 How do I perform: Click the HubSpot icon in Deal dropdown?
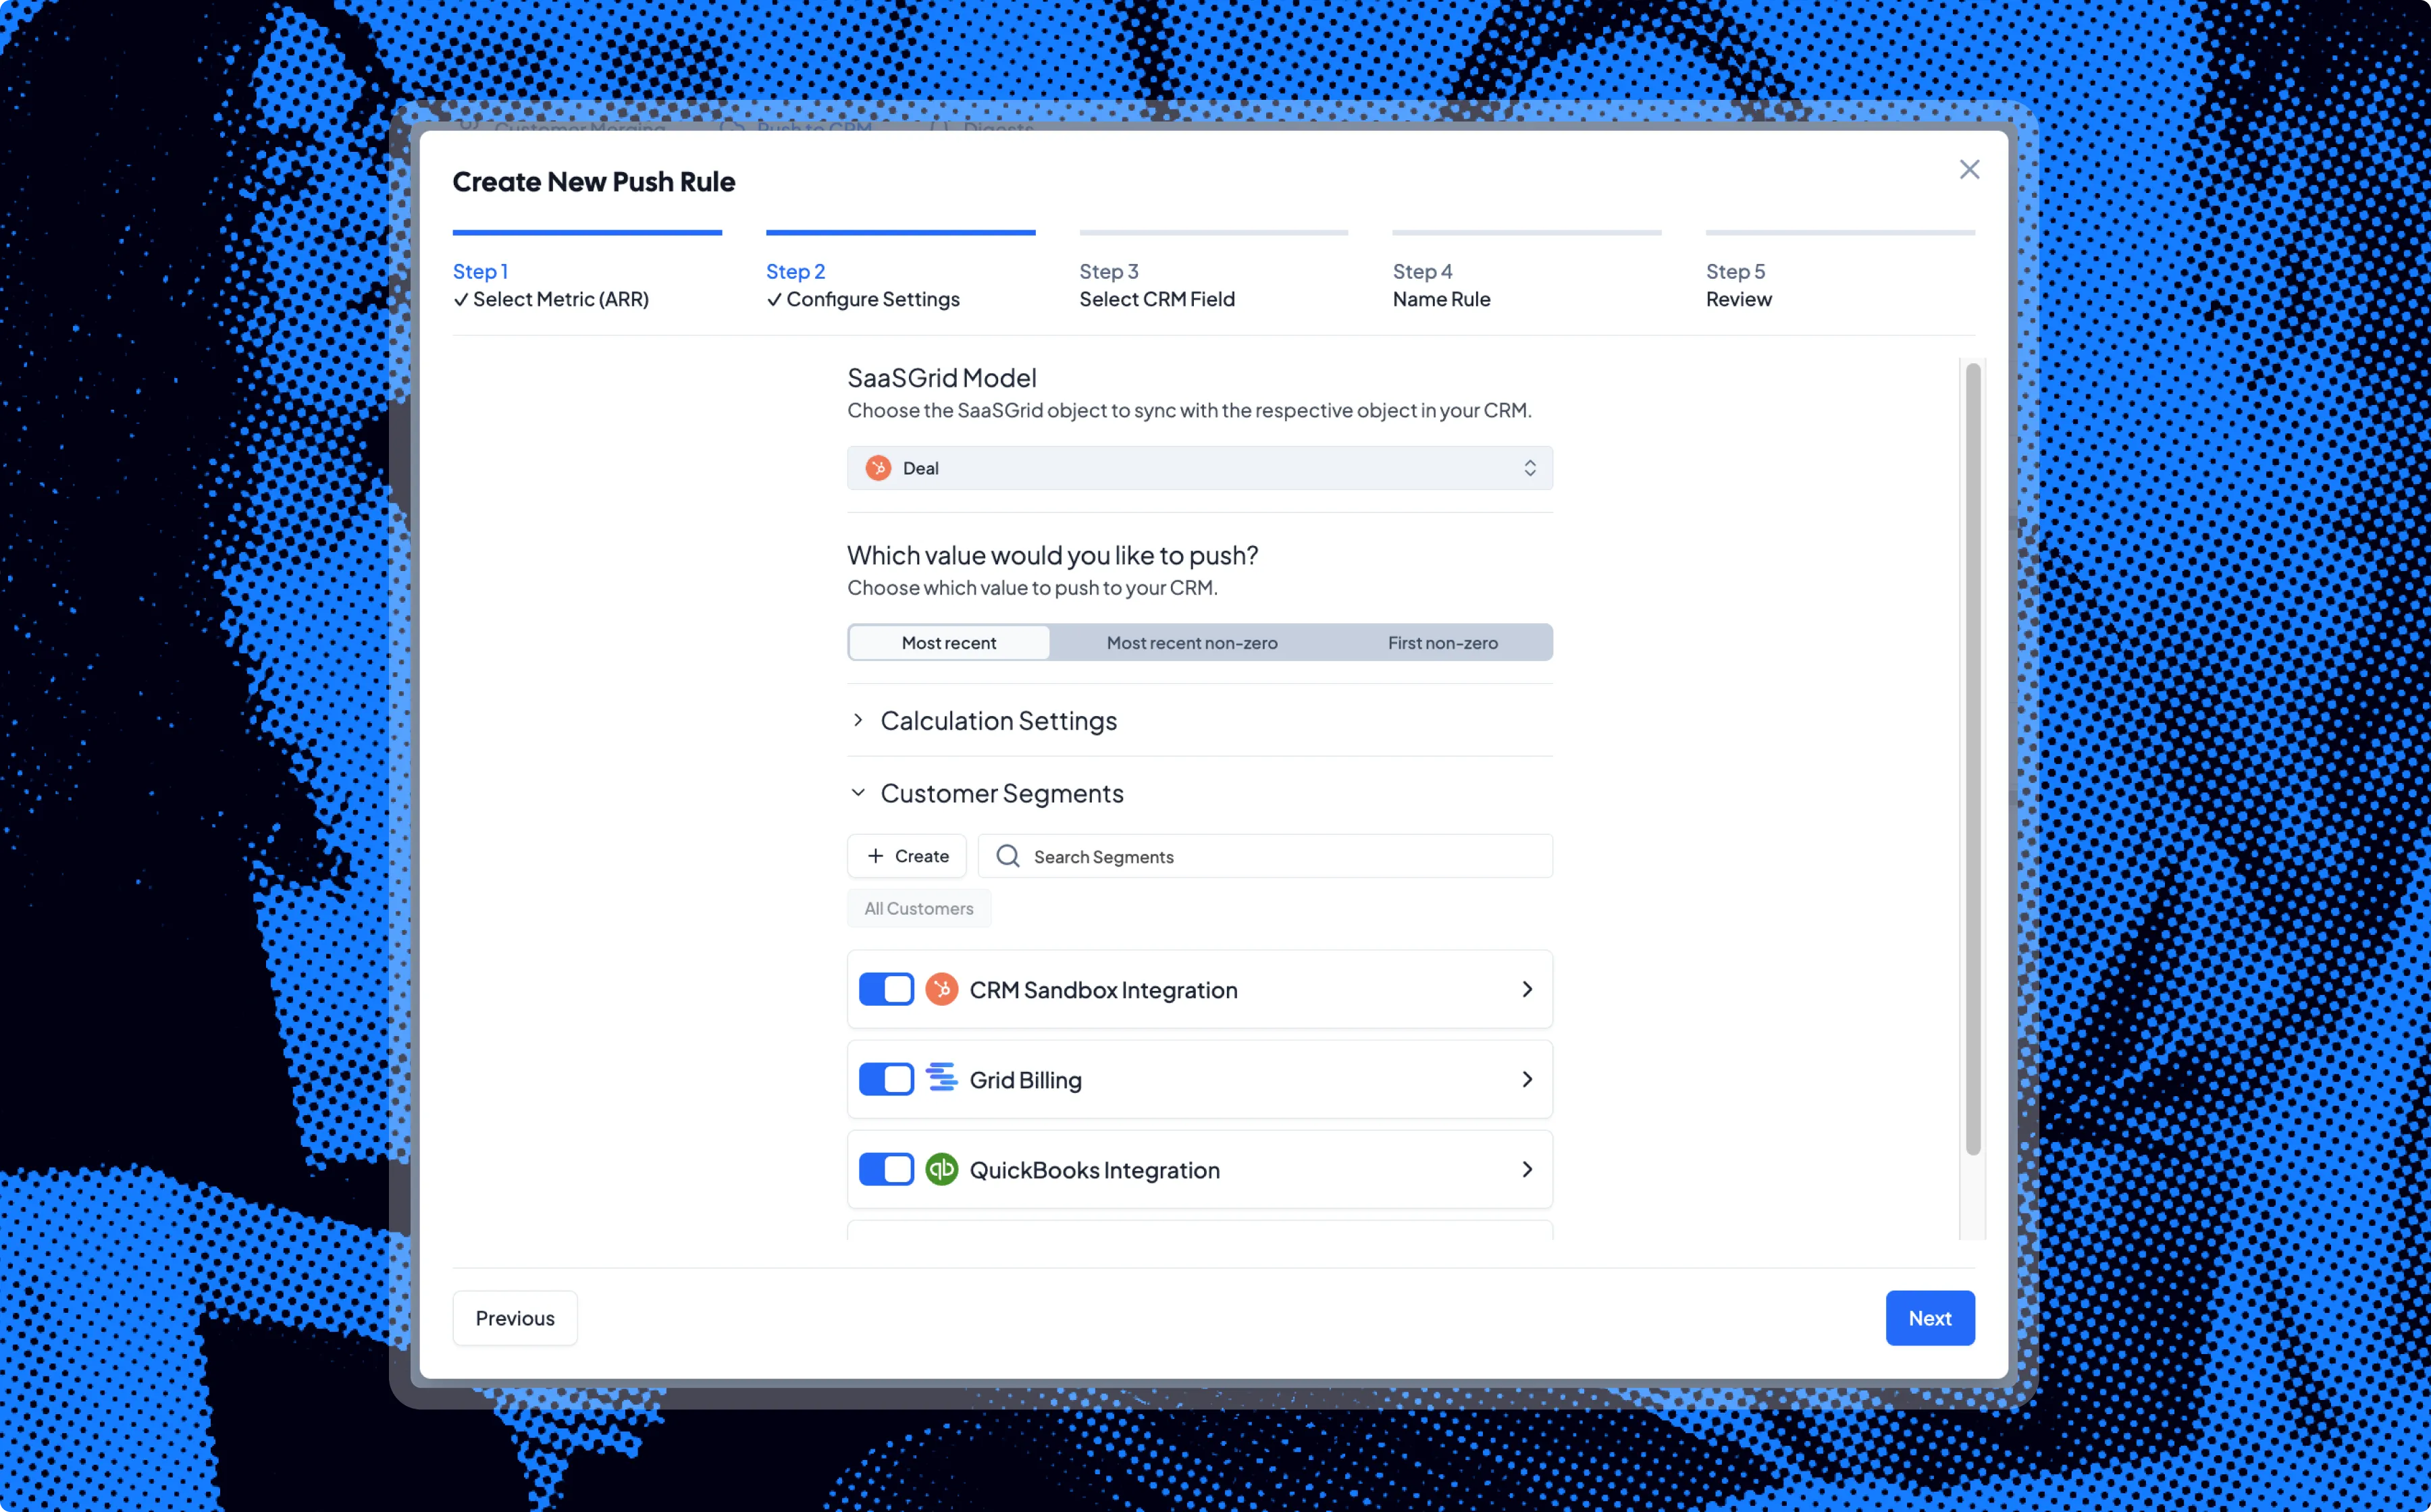(877, 468)
